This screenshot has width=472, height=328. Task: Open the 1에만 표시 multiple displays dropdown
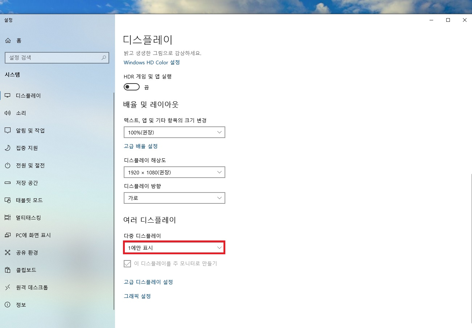pyautogui.click(x=175, y=248)
